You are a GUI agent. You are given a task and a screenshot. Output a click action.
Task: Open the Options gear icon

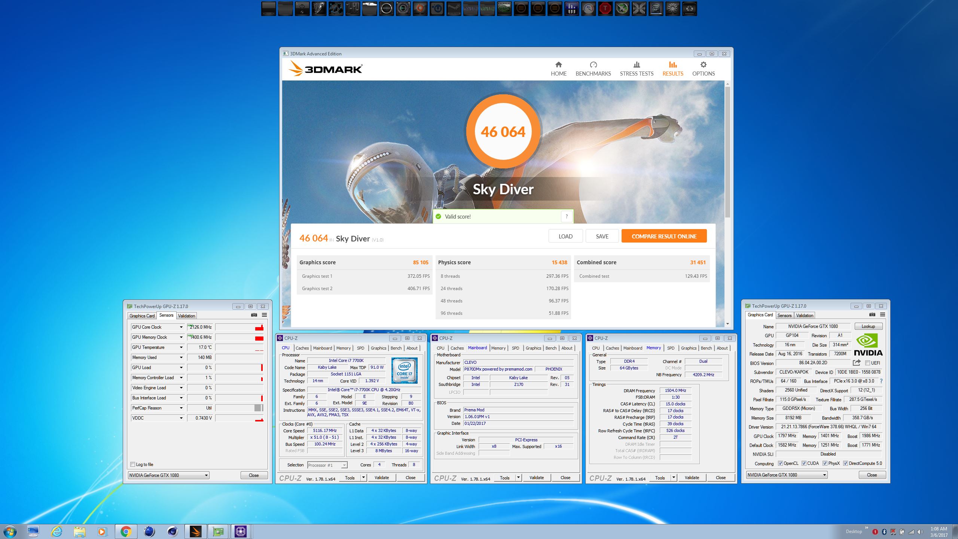click(703, 65)
